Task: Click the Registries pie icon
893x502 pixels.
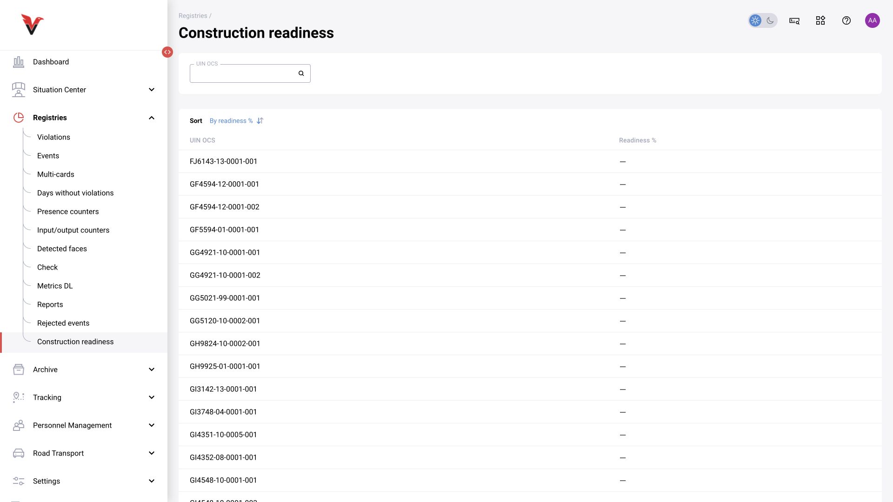Action: coord(19,118)
